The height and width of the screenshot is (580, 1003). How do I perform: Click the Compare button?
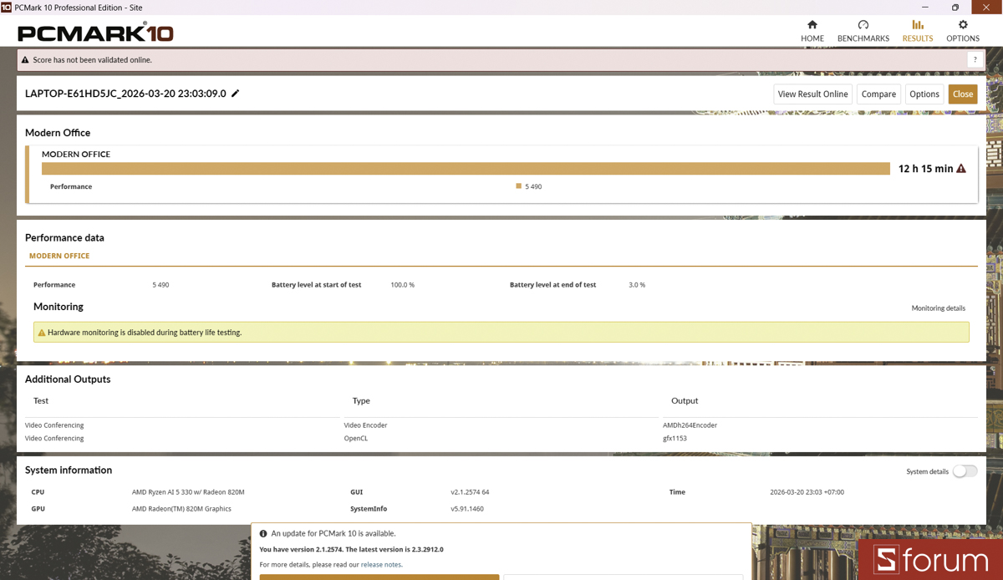pos(878,94)
